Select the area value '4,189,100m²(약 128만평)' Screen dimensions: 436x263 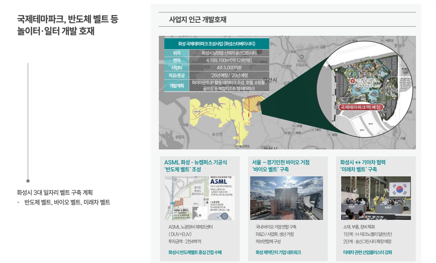[229, 60]
